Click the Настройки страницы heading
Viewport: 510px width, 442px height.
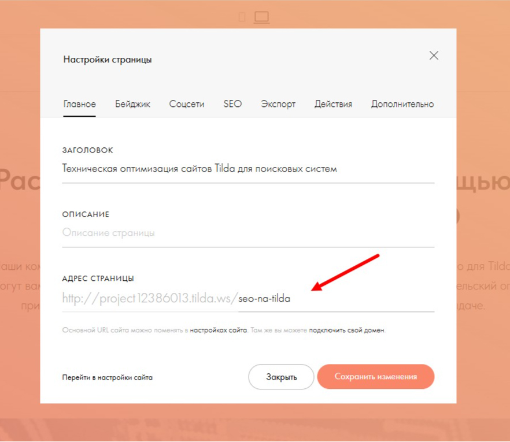pyautogui.click(x=108, y=60)
